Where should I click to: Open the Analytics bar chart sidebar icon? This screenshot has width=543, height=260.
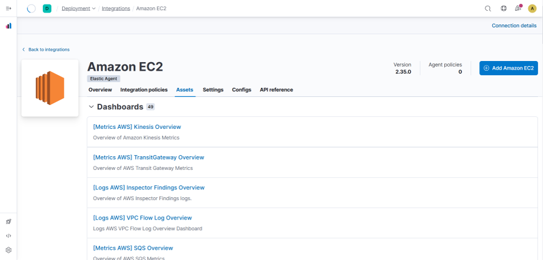(x=9, y=26)
